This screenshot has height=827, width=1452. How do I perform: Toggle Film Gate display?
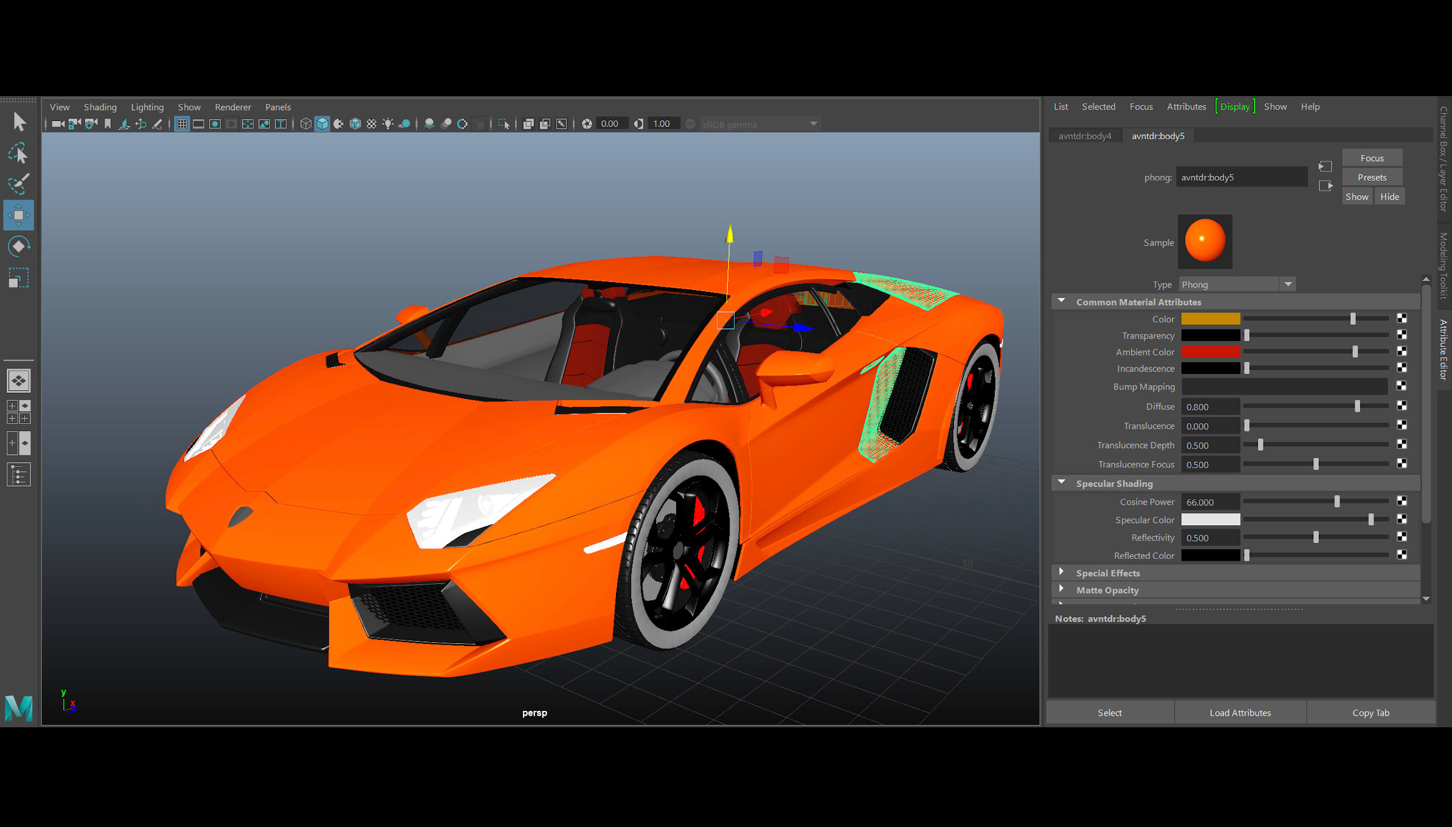(198, 124)
